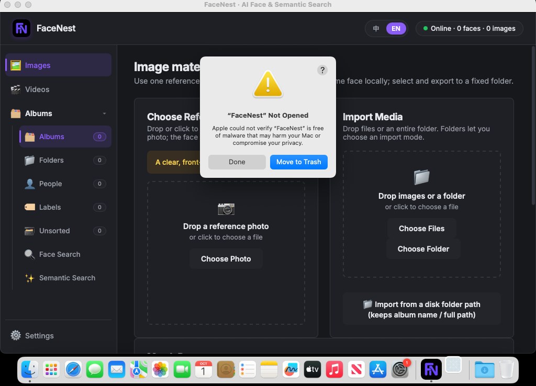Open Semantic Search in the sidebar

point(65,278)
